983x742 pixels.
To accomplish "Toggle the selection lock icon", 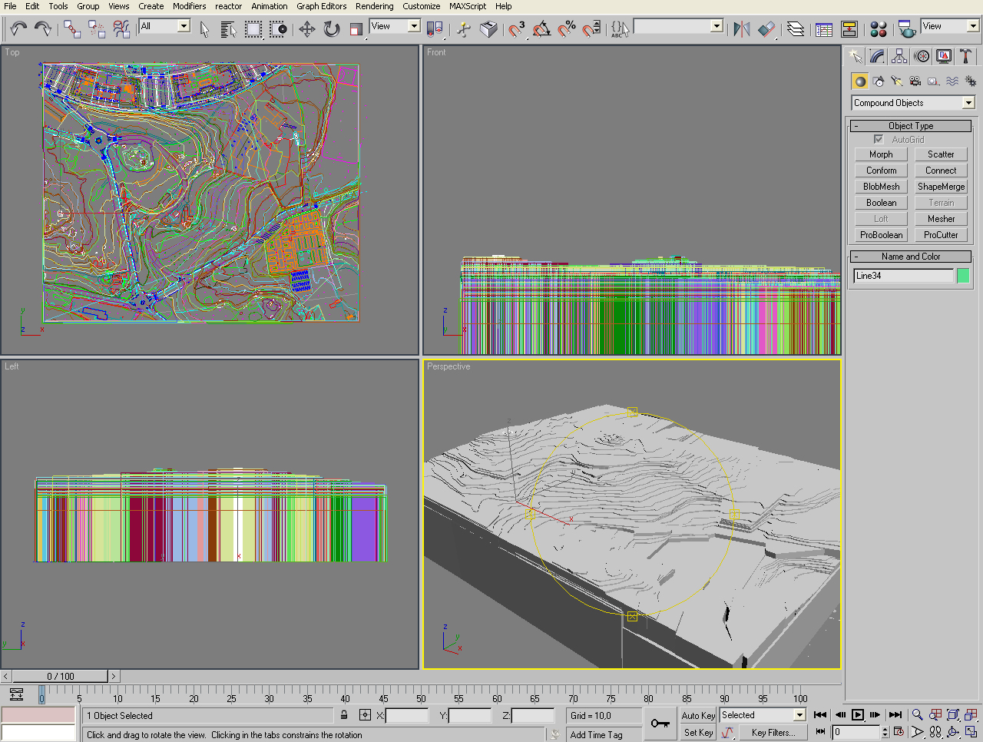I will point(344,715).
